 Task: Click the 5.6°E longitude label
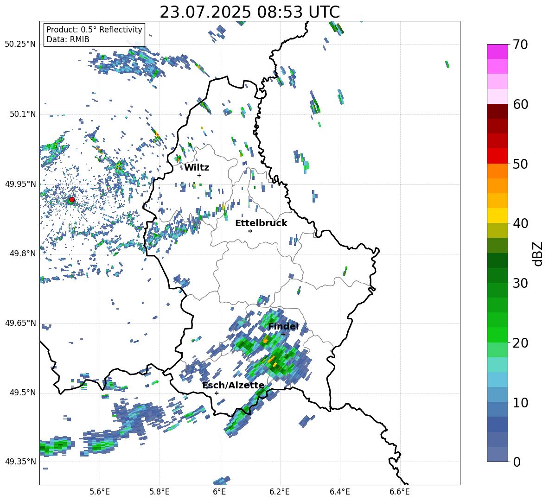[100, 492]
